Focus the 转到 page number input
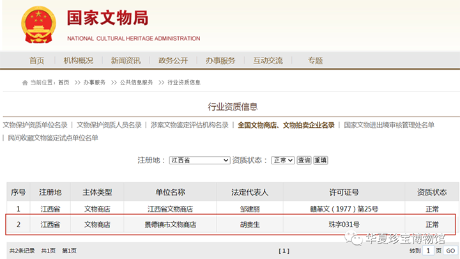 pyautogui.click(x=428, y=251)
